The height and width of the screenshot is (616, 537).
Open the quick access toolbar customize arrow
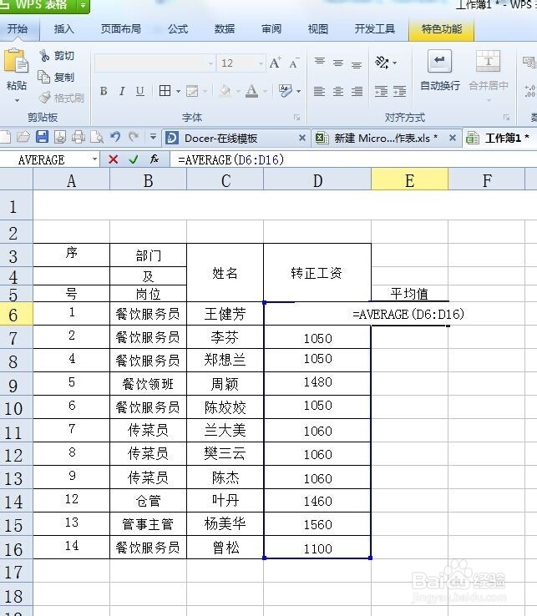pos(153,137)
